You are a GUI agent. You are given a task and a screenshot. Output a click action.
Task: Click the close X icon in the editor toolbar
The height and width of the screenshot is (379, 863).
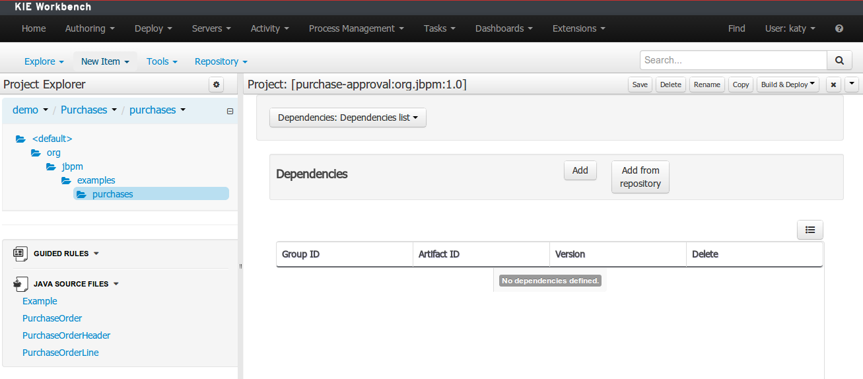pyautogui.click(x=833, y=85)
